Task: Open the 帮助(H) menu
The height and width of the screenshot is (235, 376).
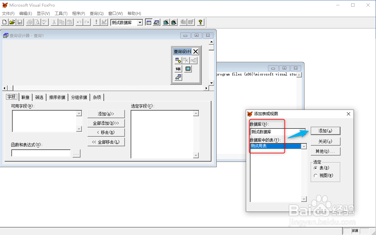Action: pos(134,14)
